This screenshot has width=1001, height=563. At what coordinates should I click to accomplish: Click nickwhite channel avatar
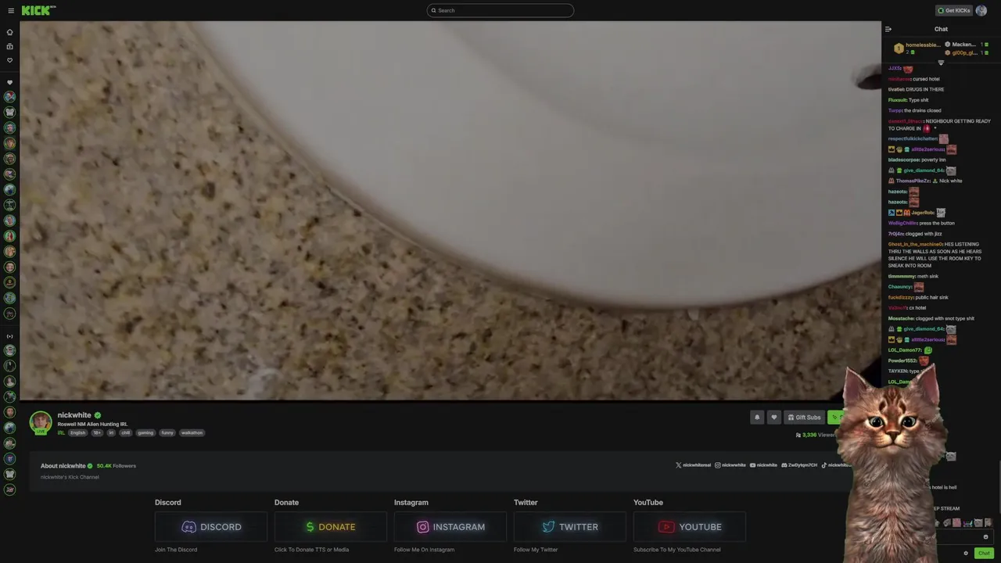41,422
